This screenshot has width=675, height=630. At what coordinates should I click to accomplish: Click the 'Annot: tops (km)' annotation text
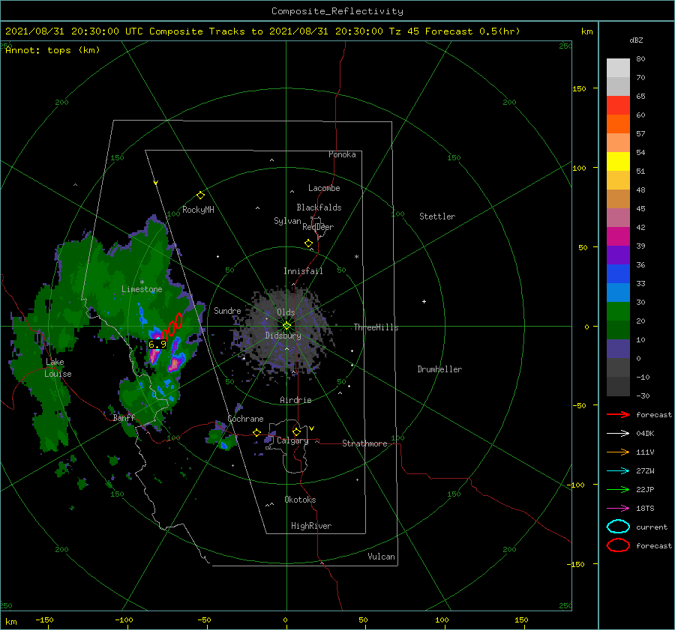tap(52, 50)
